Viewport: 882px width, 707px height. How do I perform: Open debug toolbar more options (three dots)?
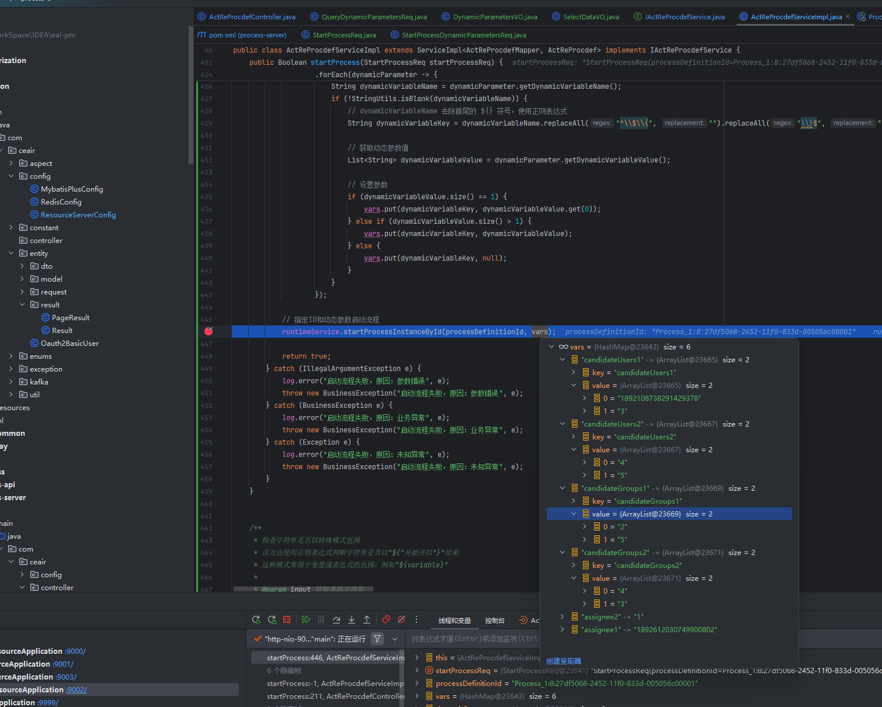[416, 620]
